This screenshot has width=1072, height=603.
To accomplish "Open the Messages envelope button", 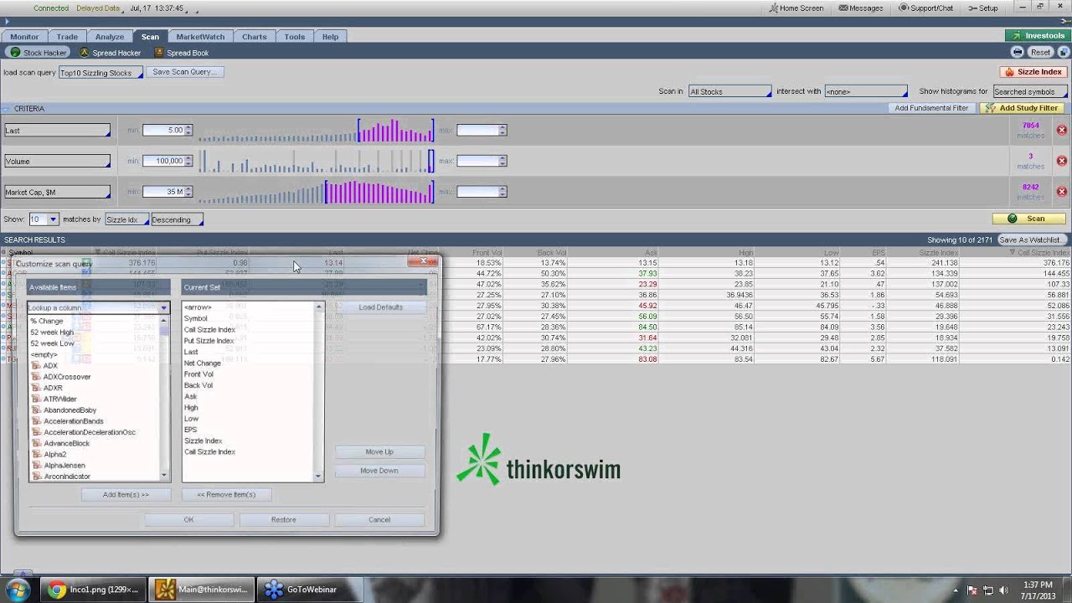I will [861, 8].
